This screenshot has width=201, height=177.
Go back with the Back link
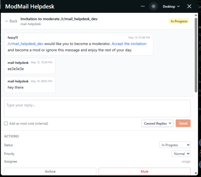coord(11,21)
